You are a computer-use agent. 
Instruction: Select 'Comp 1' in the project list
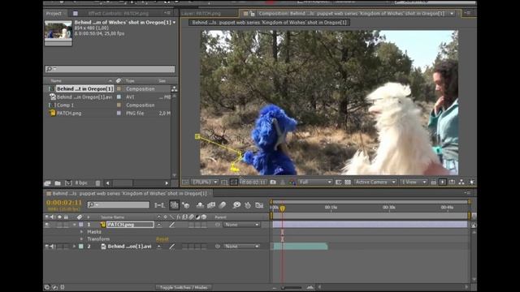(x=65, y=105)
